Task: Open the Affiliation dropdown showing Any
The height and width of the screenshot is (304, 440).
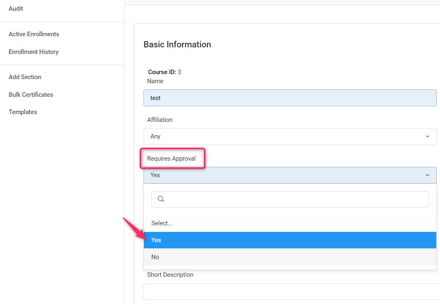Action: (x=290, y=136)
